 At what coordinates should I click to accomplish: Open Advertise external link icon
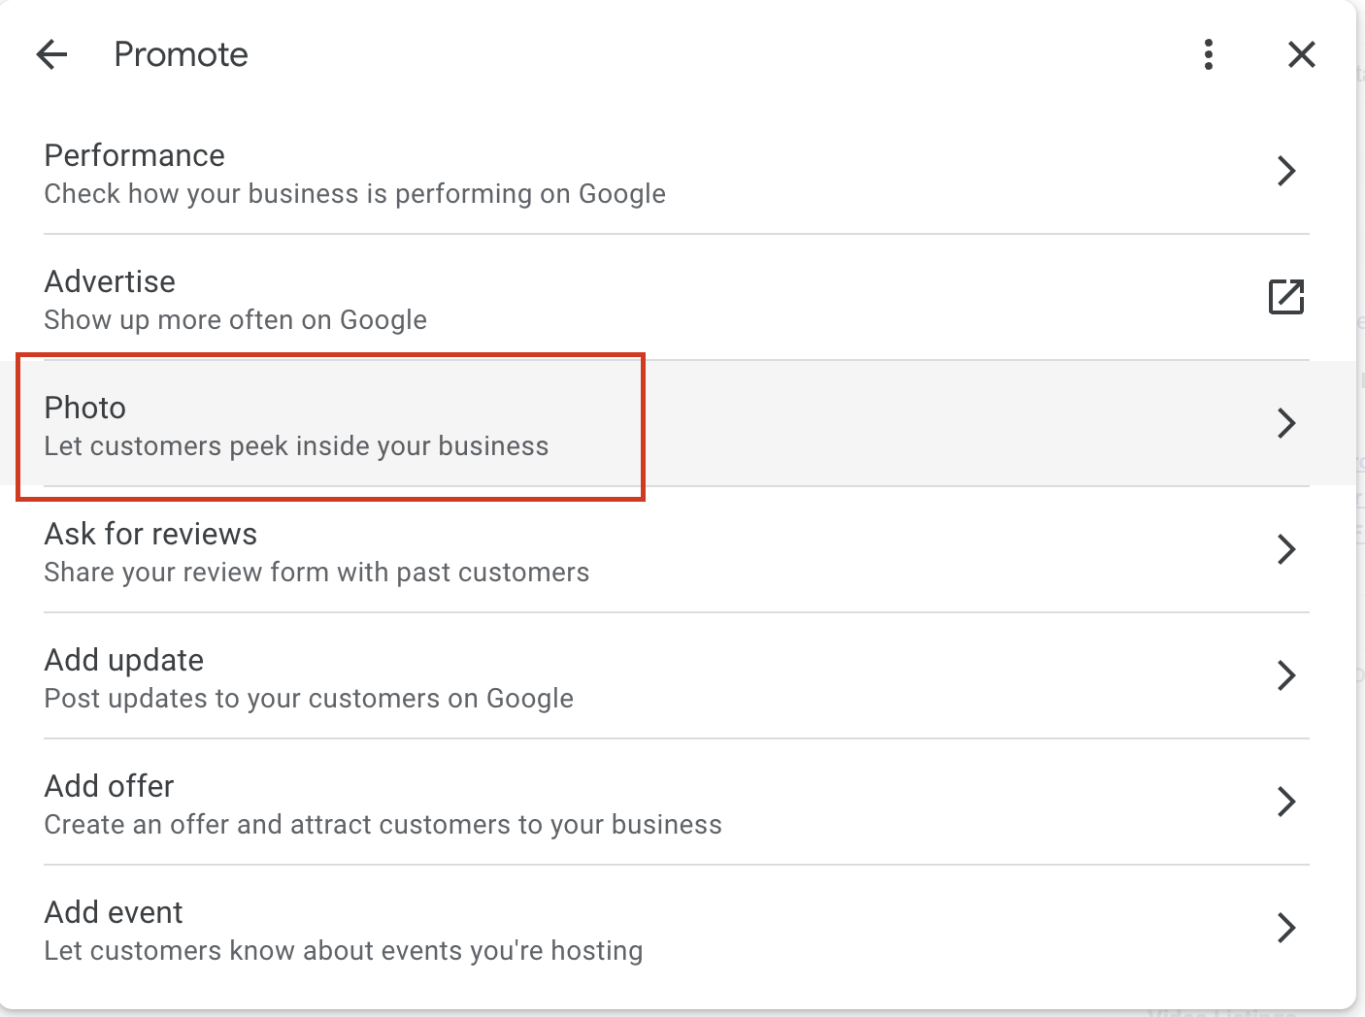click(x=1286, y=297)
